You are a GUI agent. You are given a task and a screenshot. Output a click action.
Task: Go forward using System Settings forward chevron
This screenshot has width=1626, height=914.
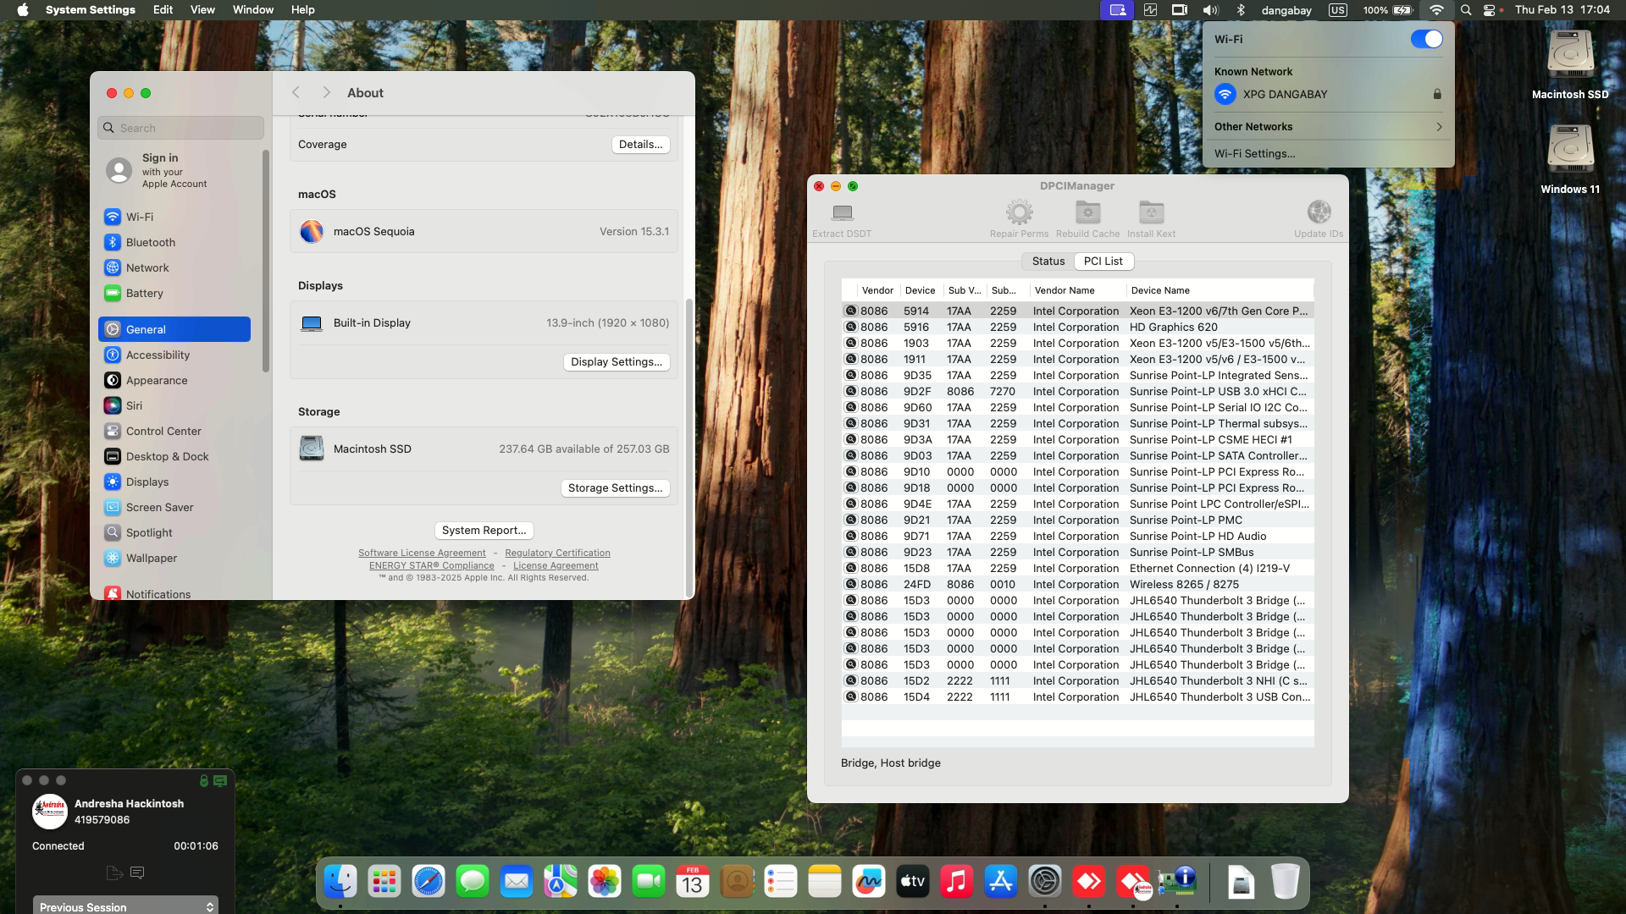coord(326,93)
